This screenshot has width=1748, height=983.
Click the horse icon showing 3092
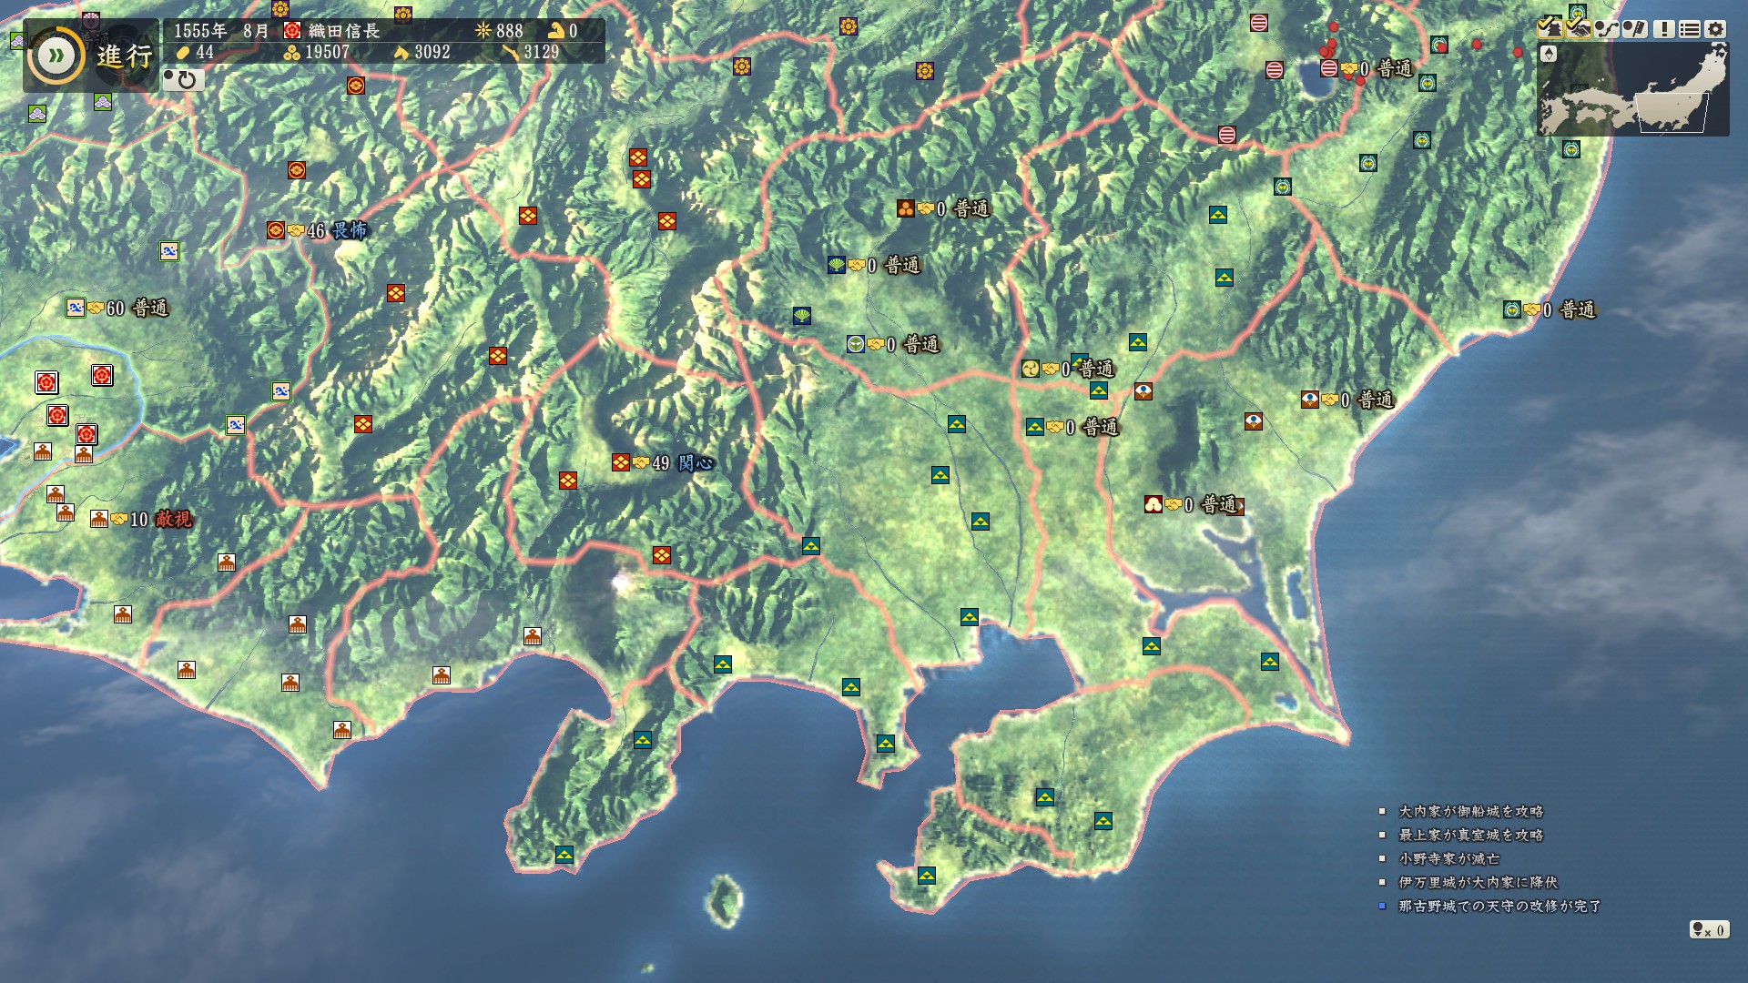pyautogui.click(x=401, y=52)
